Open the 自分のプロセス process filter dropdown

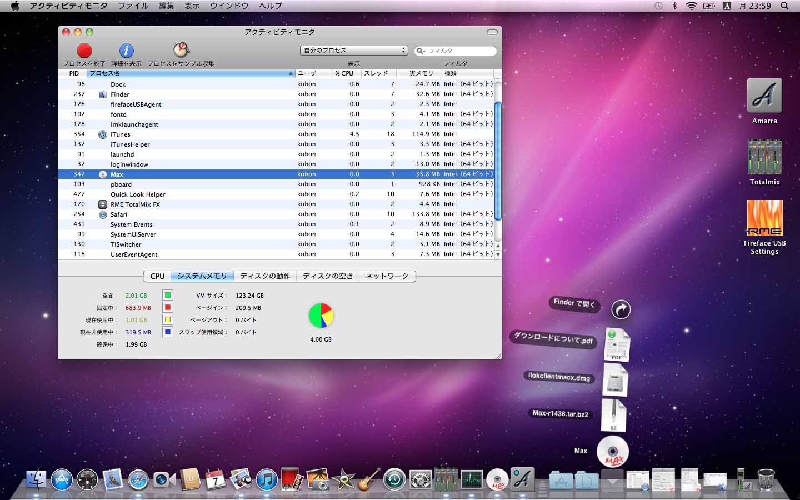[354, 51]
